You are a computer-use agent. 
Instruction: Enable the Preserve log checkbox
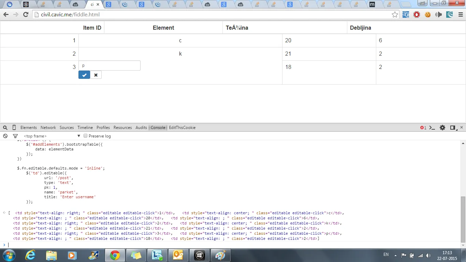pyautogui.click(x=86, y=136)
